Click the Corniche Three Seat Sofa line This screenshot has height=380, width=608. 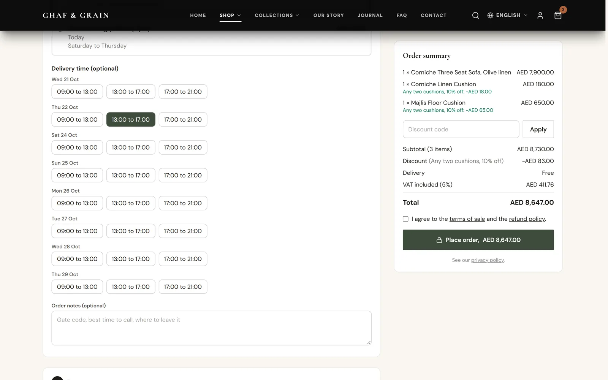pos(478,72)
